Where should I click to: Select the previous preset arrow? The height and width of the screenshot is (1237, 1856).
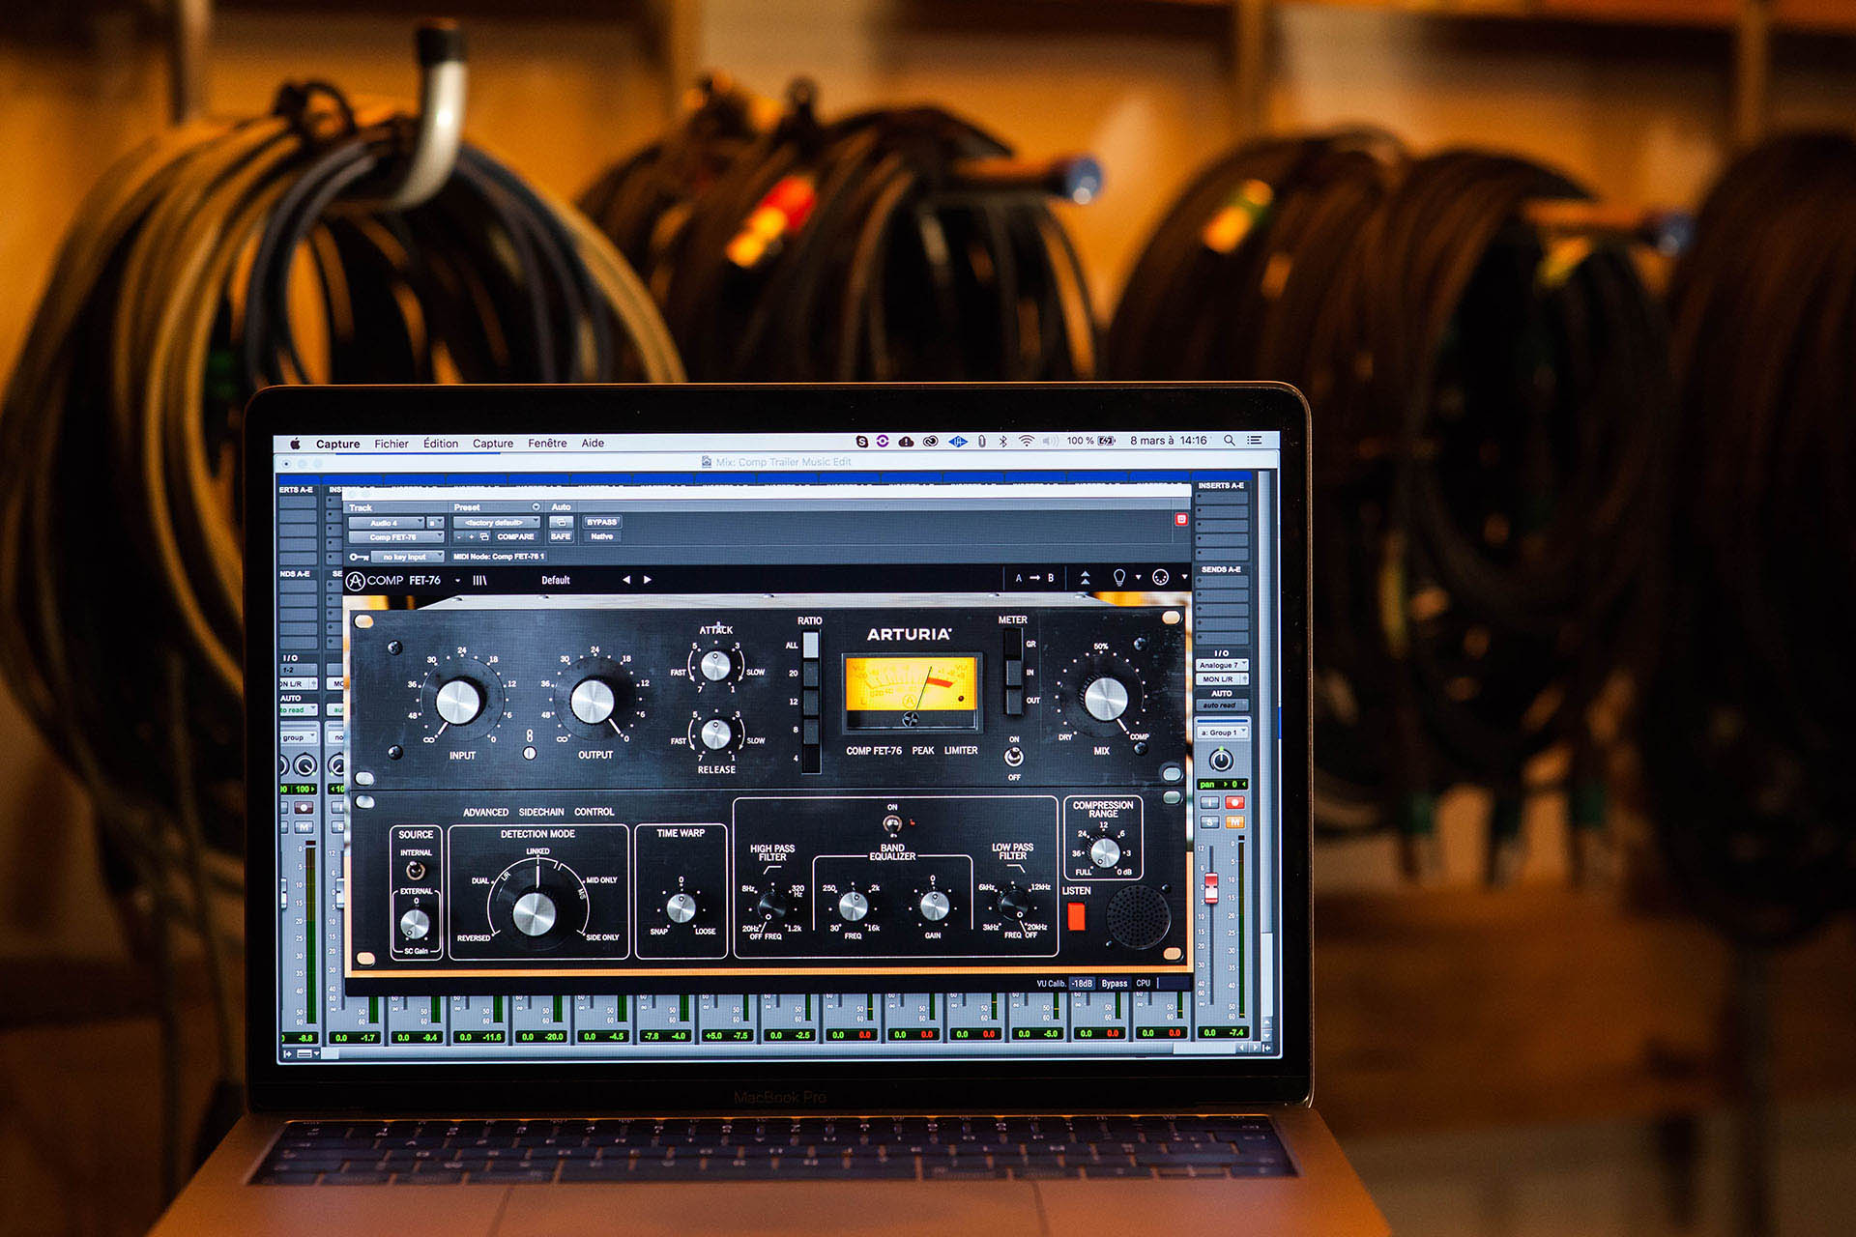(x=626, y=580)
